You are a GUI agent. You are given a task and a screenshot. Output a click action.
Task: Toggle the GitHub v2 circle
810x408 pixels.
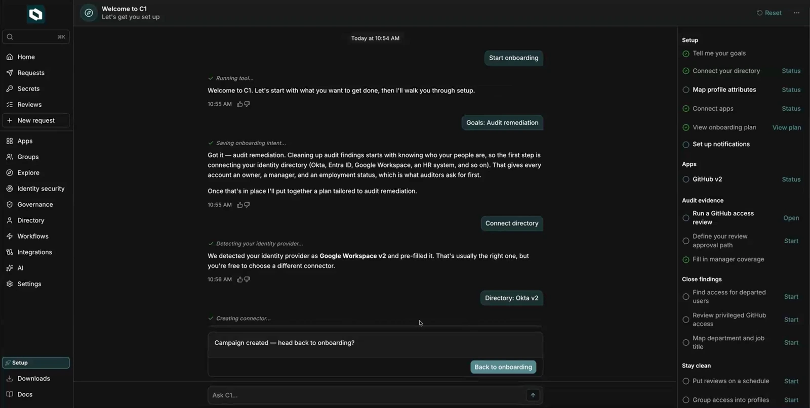tap(686, 179)
